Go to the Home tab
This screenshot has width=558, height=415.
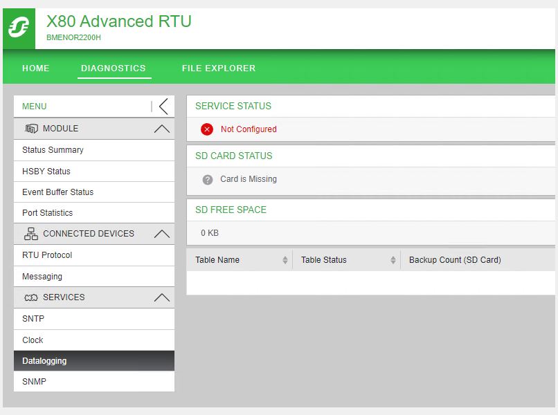(x=36, y=68)
